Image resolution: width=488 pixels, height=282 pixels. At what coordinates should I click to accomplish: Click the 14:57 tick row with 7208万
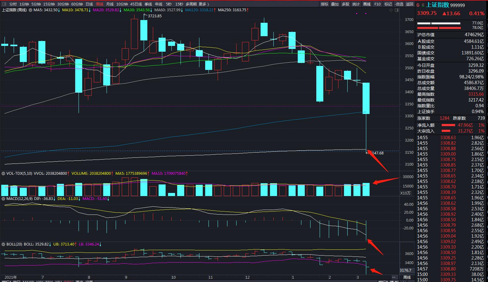[x=450, y=269]
